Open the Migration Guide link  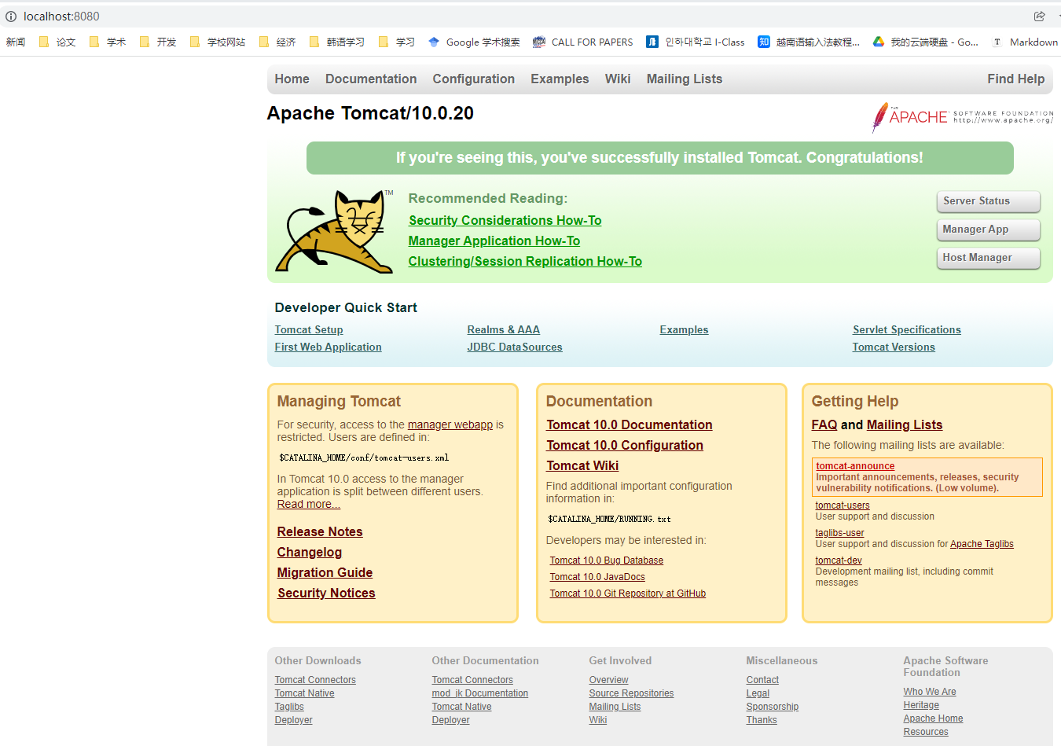[325, 573]
